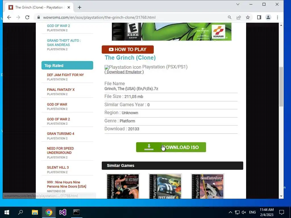
Task: Reload the current page
Action: click(27, 17)
